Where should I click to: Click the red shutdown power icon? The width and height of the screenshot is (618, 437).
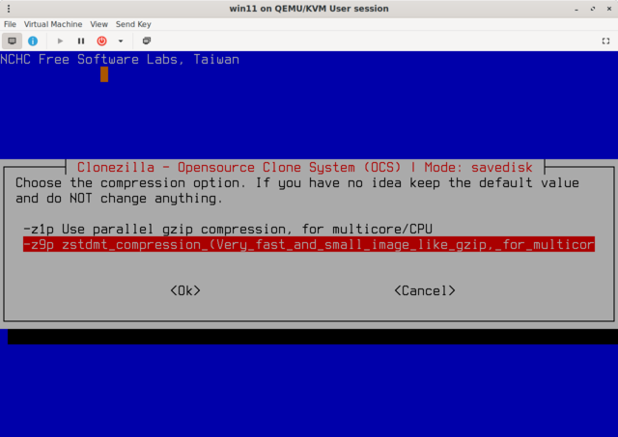(101, 41)
